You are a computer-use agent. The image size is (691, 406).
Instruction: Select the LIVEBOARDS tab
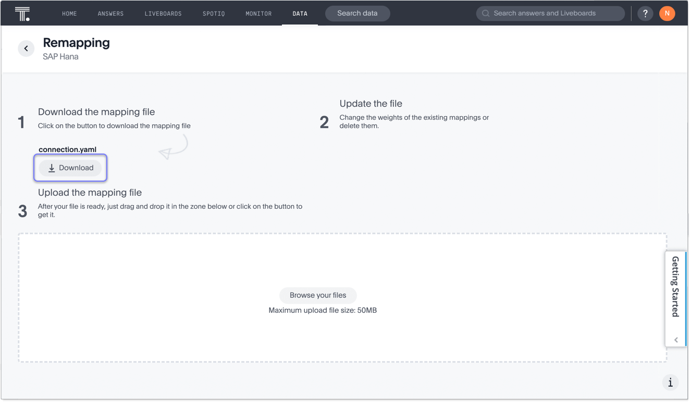163,14
